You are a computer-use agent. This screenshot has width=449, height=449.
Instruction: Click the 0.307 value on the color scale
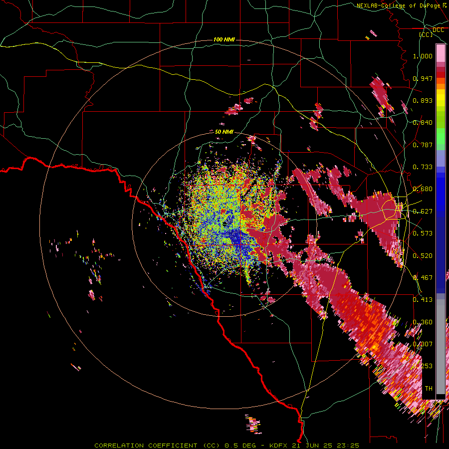(x=423, y=344)
